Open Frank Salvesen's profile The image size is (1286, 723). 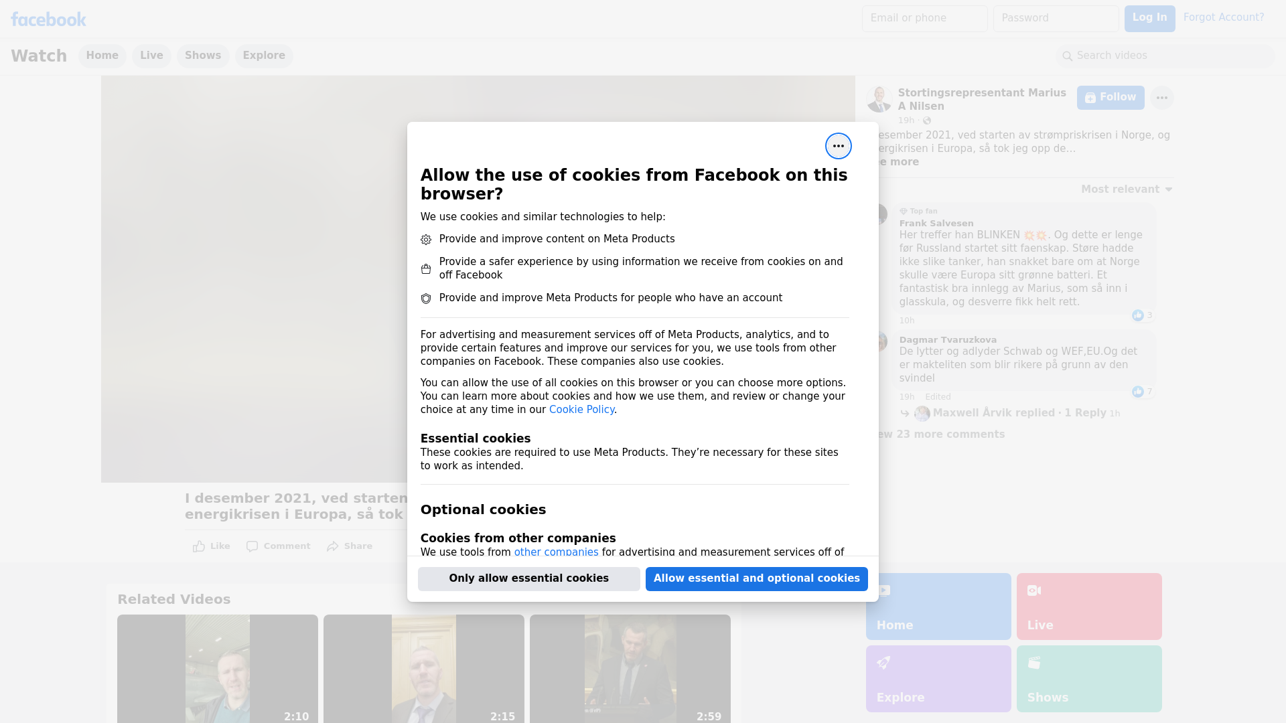point(936,224)
